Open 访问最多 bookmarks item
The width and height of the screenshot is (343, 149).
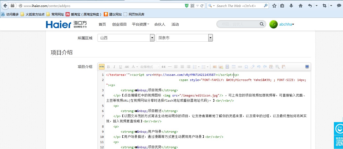10,14
